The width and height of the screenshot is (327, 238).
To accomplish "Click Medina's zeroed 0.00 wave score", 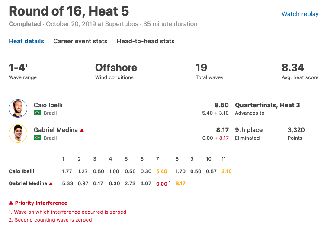I will click(x=162, y=184).
